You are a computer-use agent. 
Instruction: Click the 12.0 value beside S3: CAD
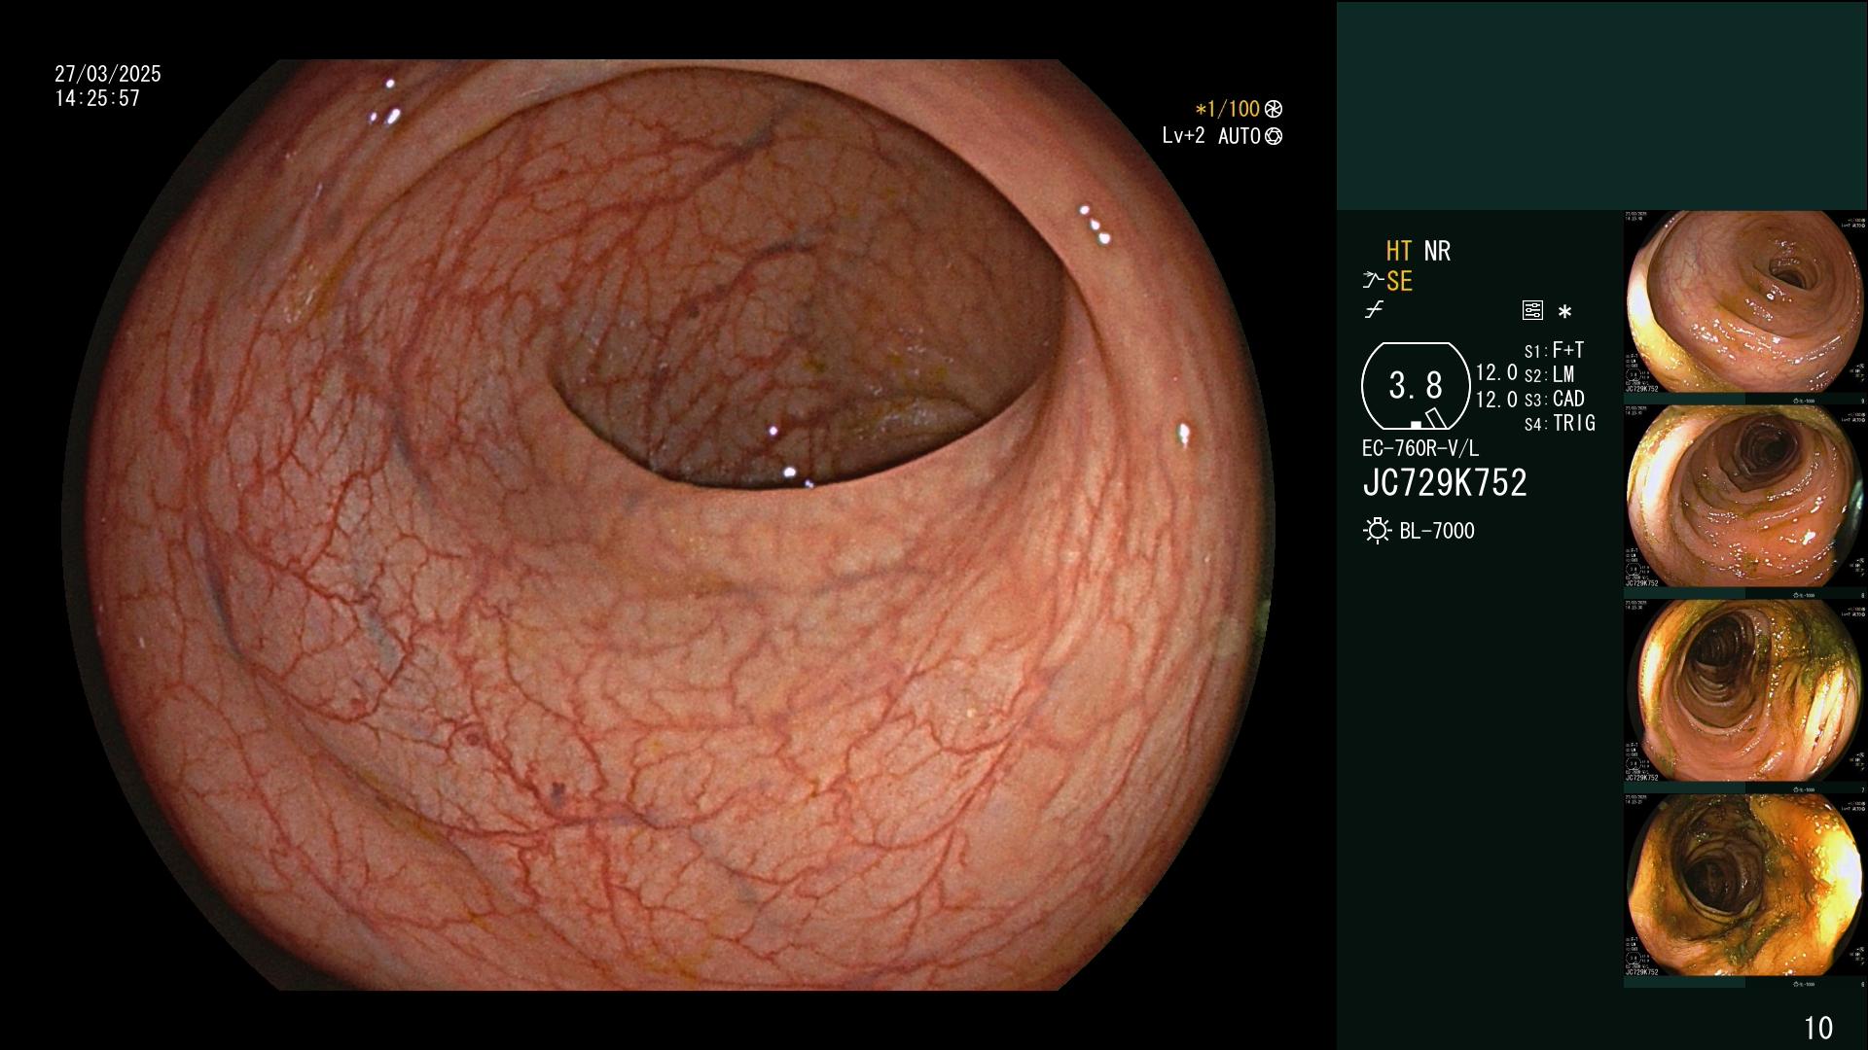coord(1496,400)
